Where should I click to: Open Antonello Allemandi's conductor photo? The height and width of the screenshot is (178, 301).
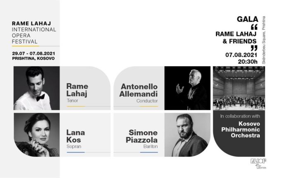187,88
